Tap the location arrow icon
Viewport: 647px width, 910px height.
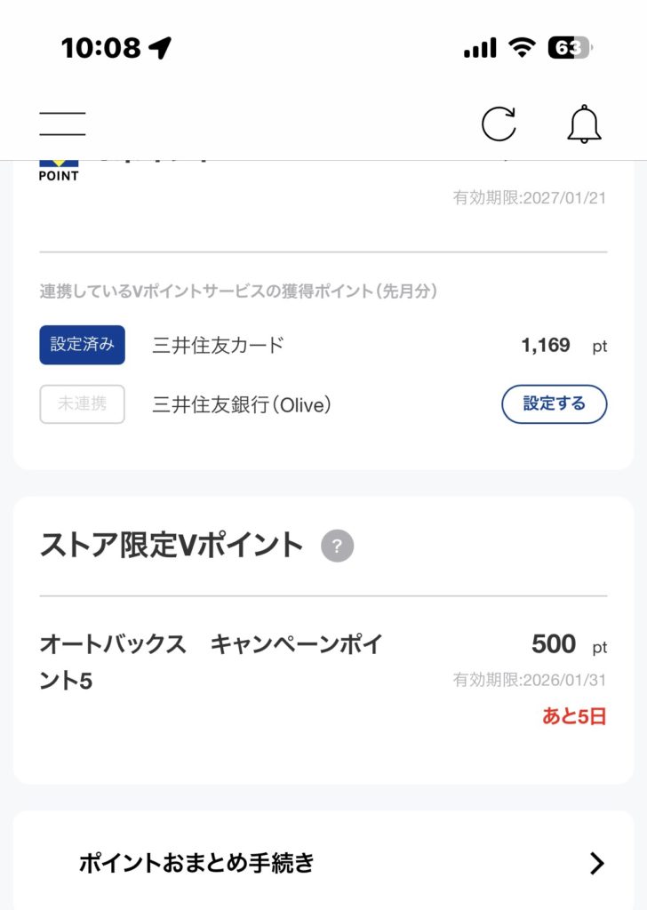pos(161,48)
